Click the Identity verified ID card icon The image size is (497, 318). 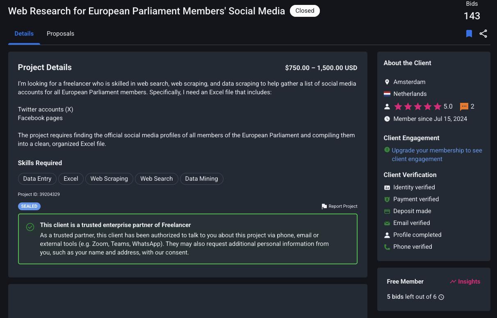coord(387,188)
